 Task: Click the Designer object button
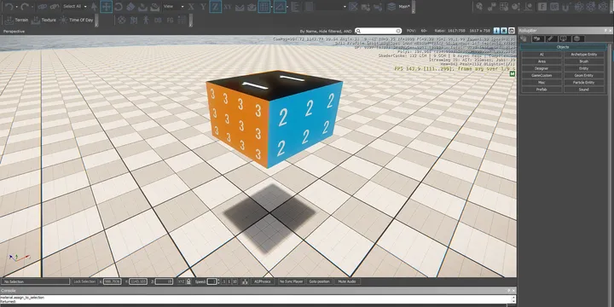[542, 68]
